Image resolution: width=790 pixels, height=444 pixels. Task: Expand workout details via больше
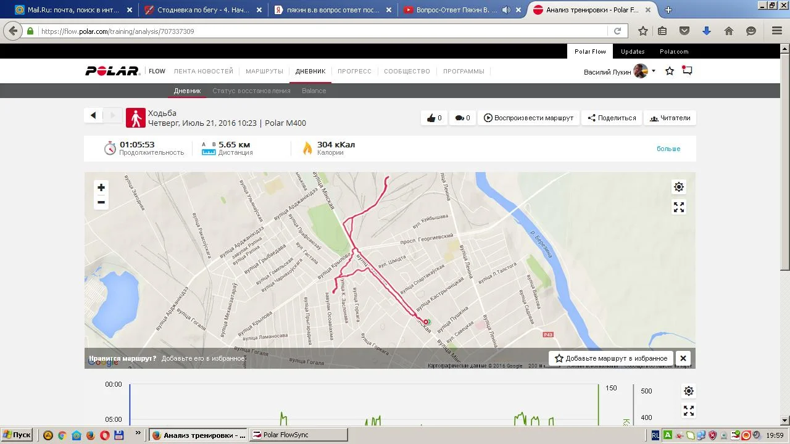668,149
